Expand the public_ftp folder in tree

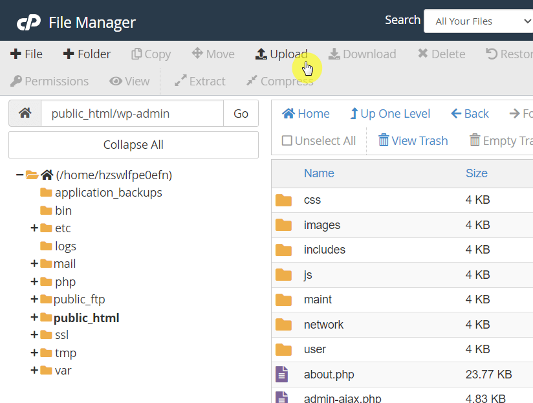coord(34,300)
